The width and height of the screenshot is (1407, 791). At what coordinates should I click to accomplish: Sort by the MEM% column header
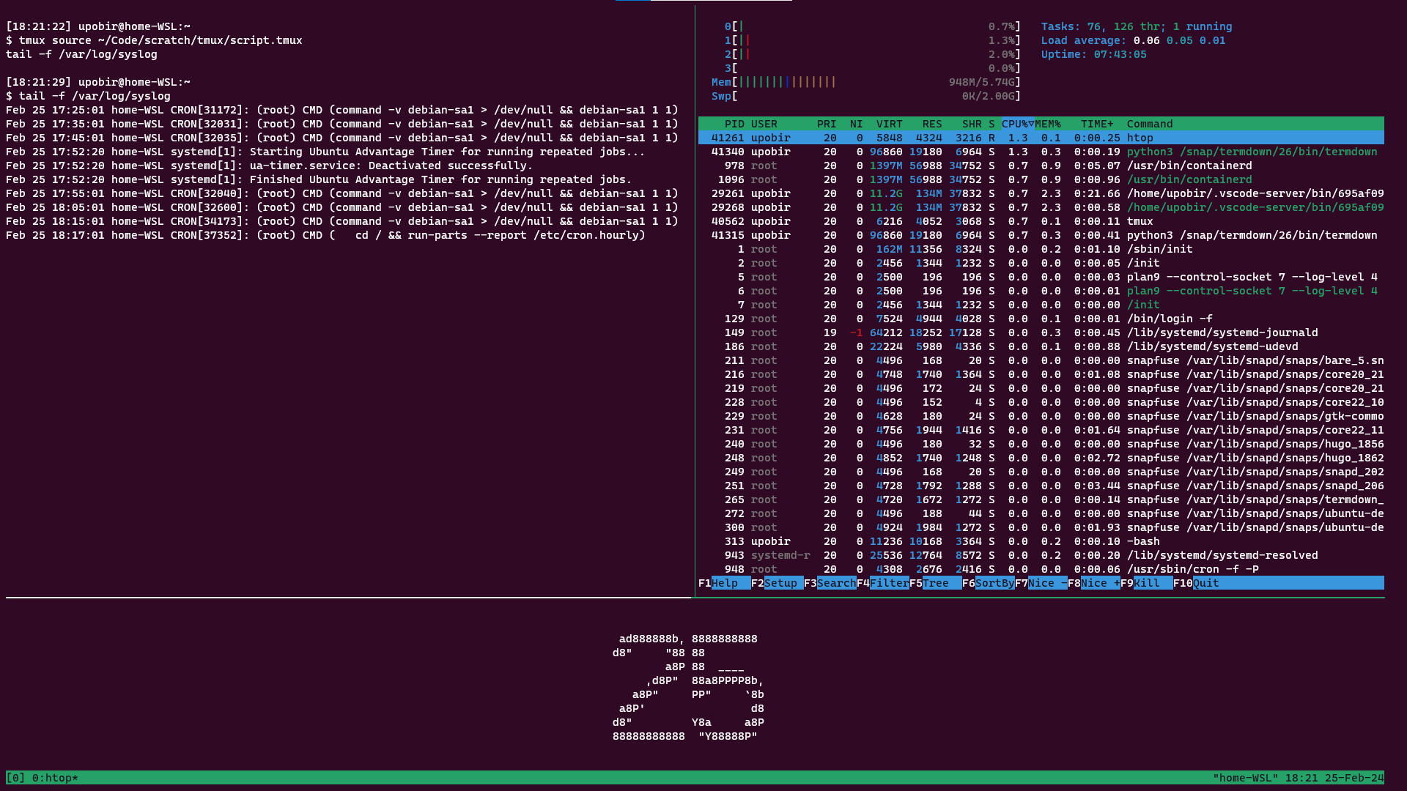[x=1048, y=124]
